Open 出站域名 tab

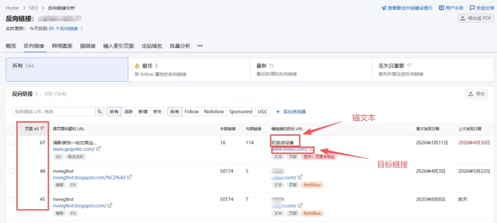click(152, 46)
